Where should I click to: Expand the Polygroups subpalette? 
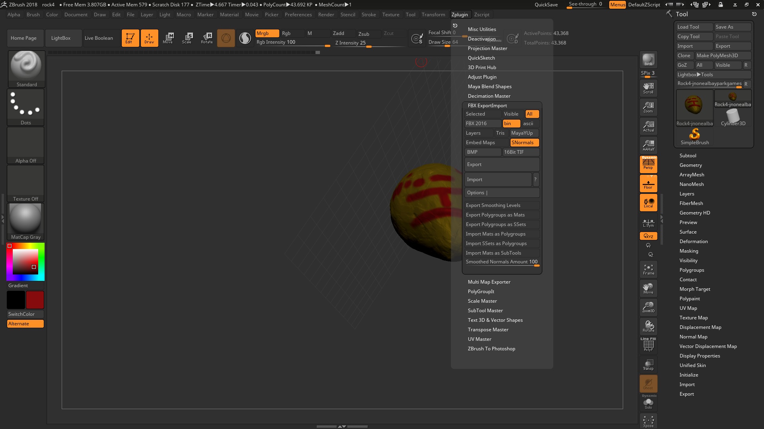pyautogui.click(x=692, y=270)
